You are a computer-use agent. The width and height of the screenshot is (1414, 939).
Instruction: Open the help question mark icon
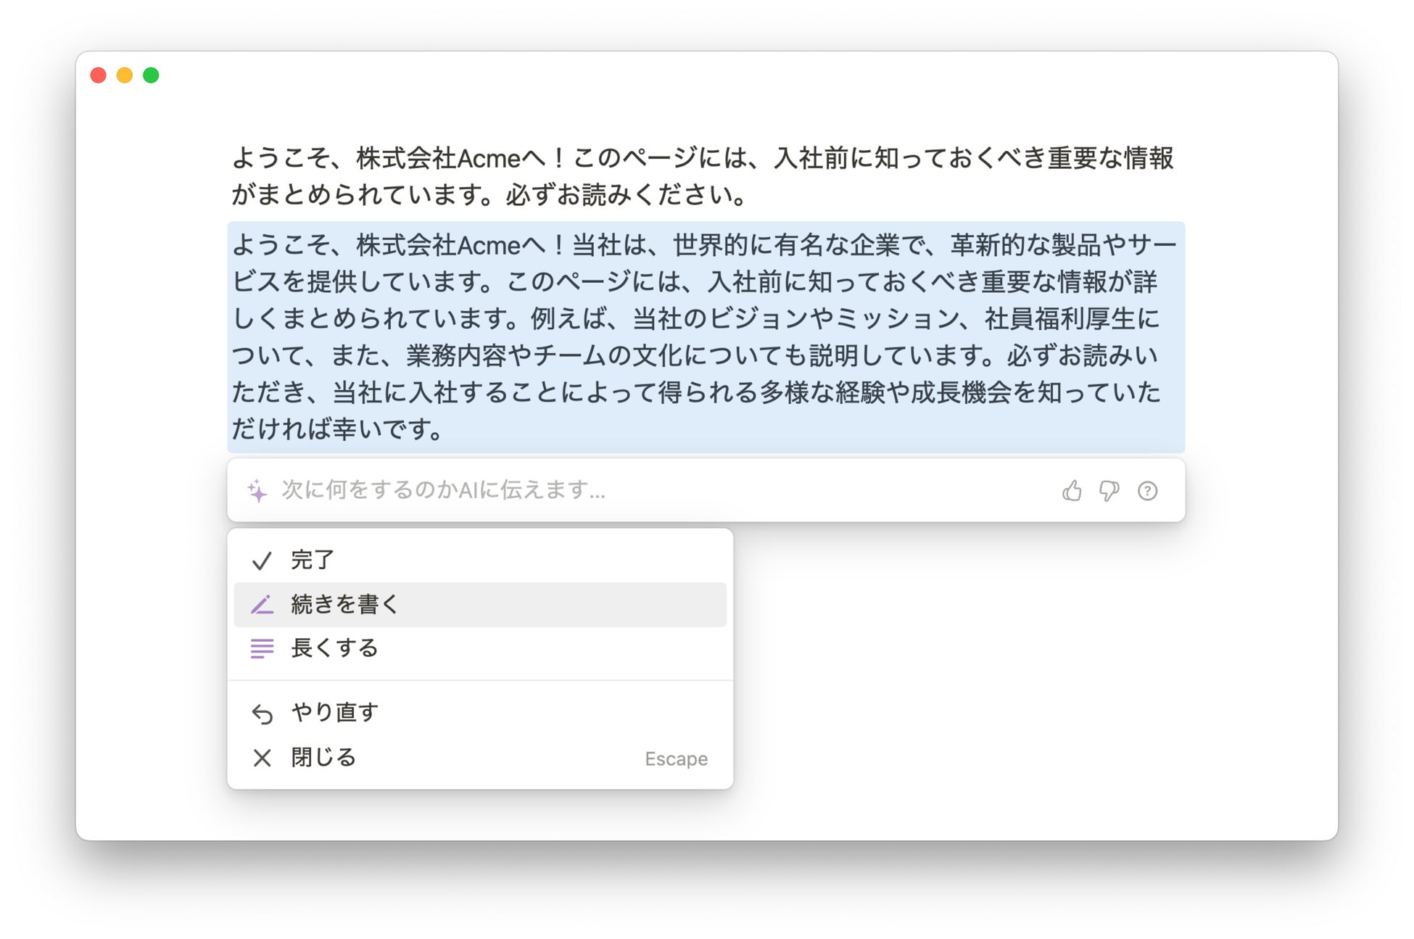[x=1147, y=491]
